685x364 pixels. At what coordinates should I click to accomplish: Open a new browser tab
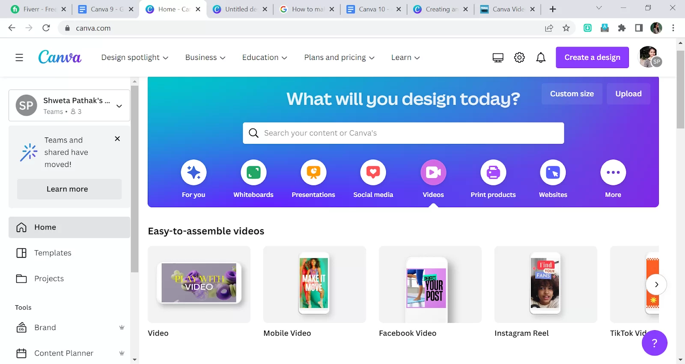coord(553,9)
